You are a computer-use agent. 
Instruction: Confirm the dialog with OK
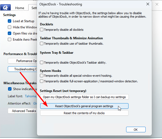(x=135, y=129)
